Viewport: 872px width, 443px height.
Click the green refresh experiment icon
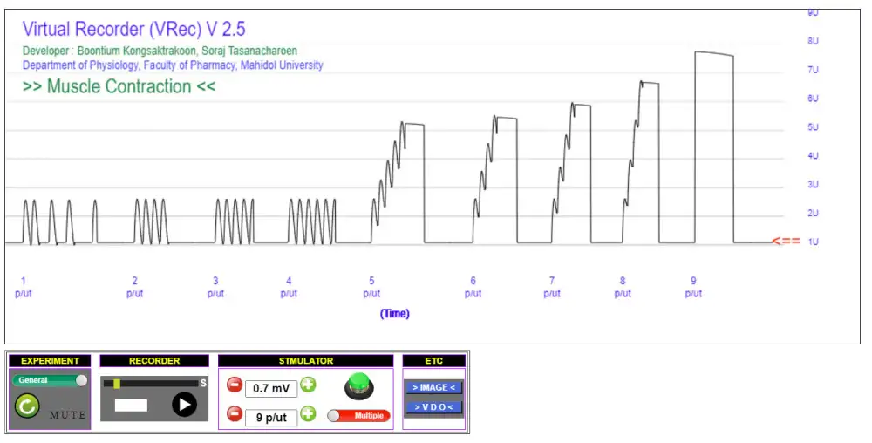tap(28, 406)
